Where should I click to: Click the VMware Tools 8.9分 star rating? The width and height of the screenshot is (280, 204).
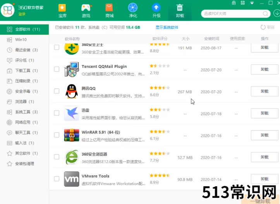click(x=160, y=175)
